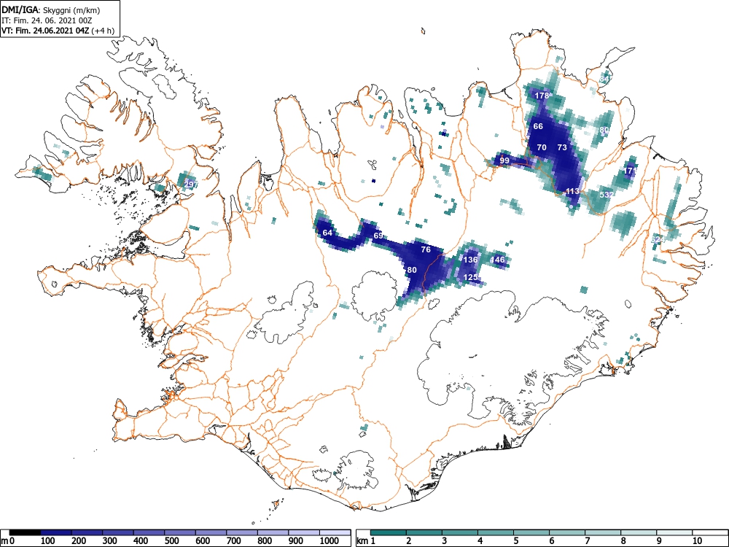Click the '4' kilometre legend label
This screenshot has width=729, height=547.
480,541
